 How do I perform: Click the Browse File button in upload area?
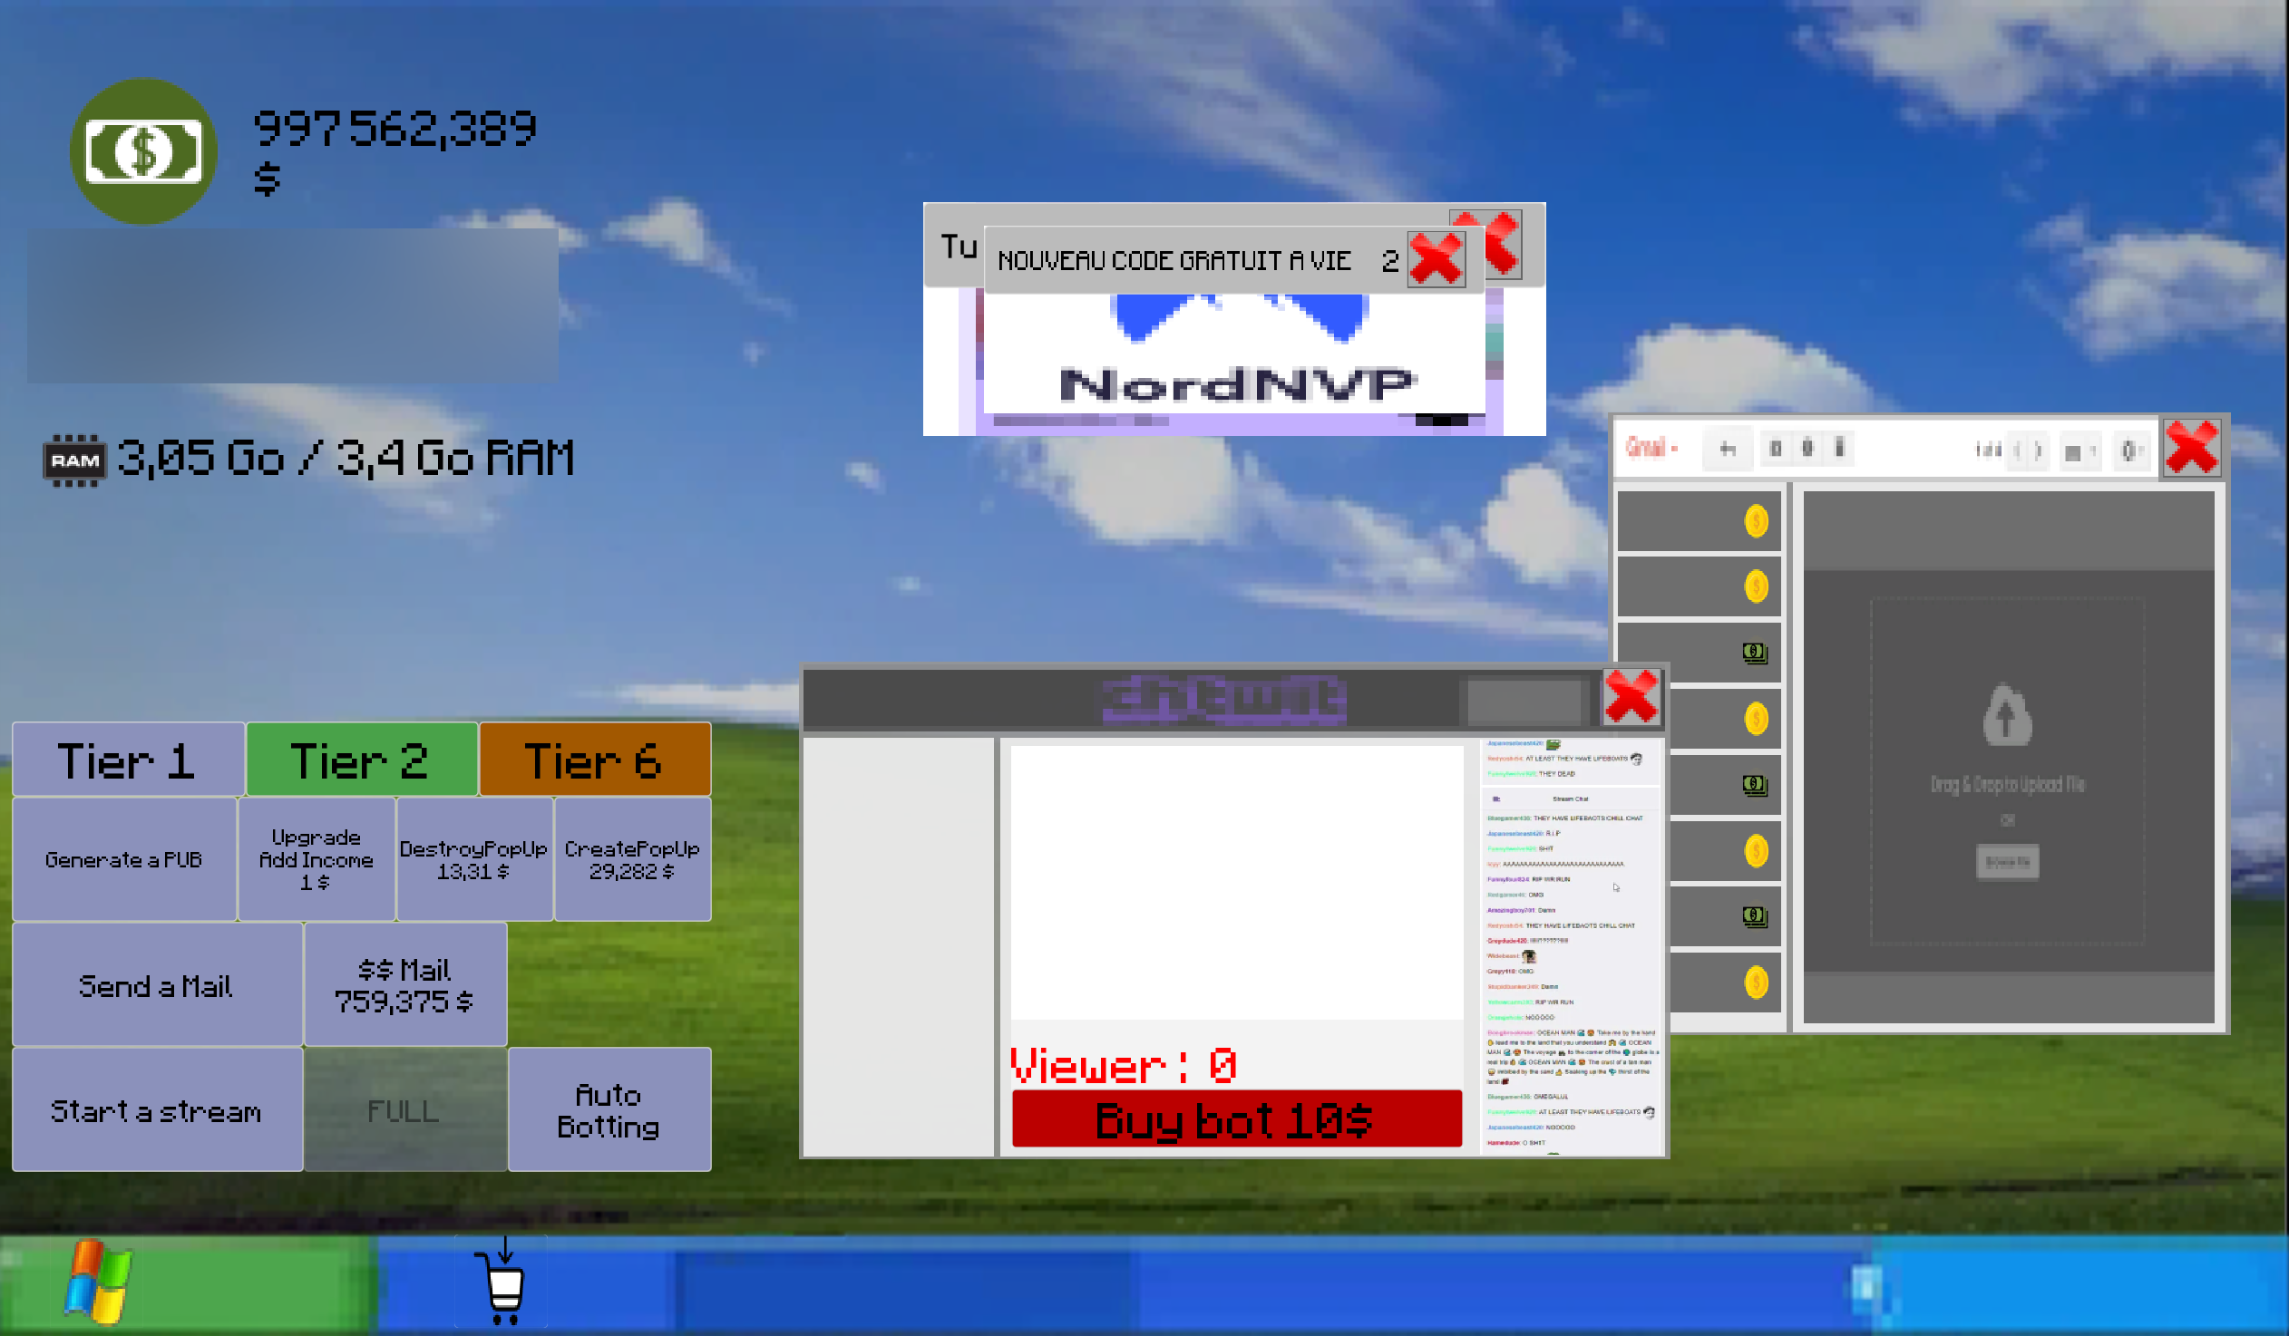(x=2007, y=861)
